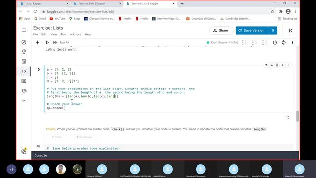Open the +9 more participants bubble
The image size is (316, 178).
tap(11, 169)
